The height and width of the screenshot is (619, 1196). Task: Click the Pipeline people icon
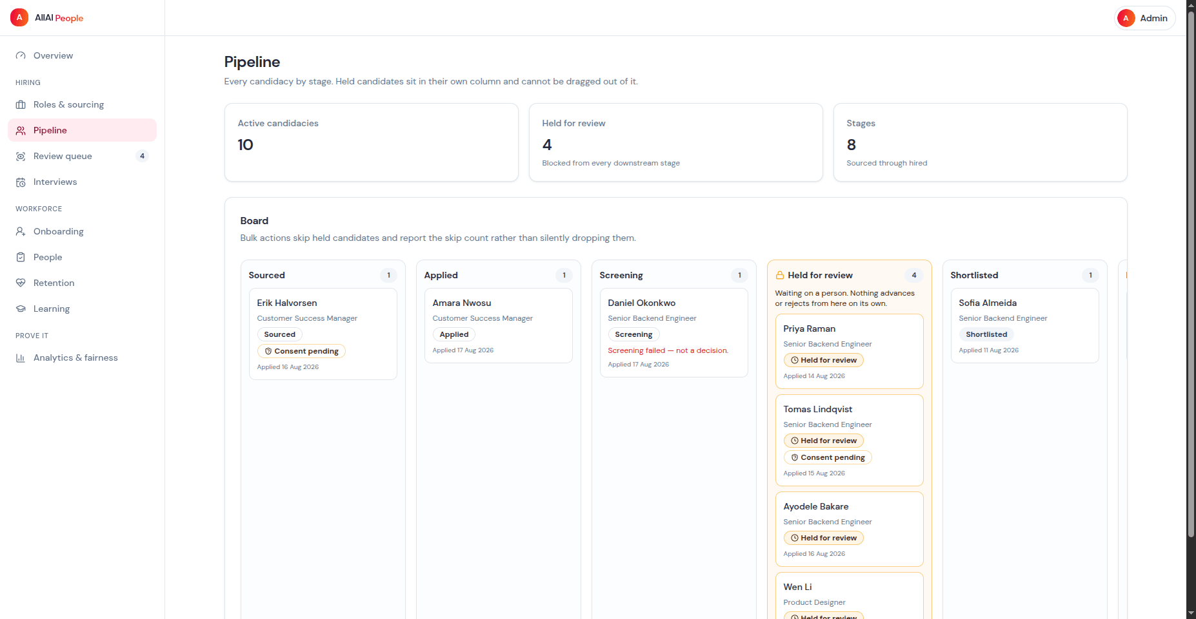(21, 130)
